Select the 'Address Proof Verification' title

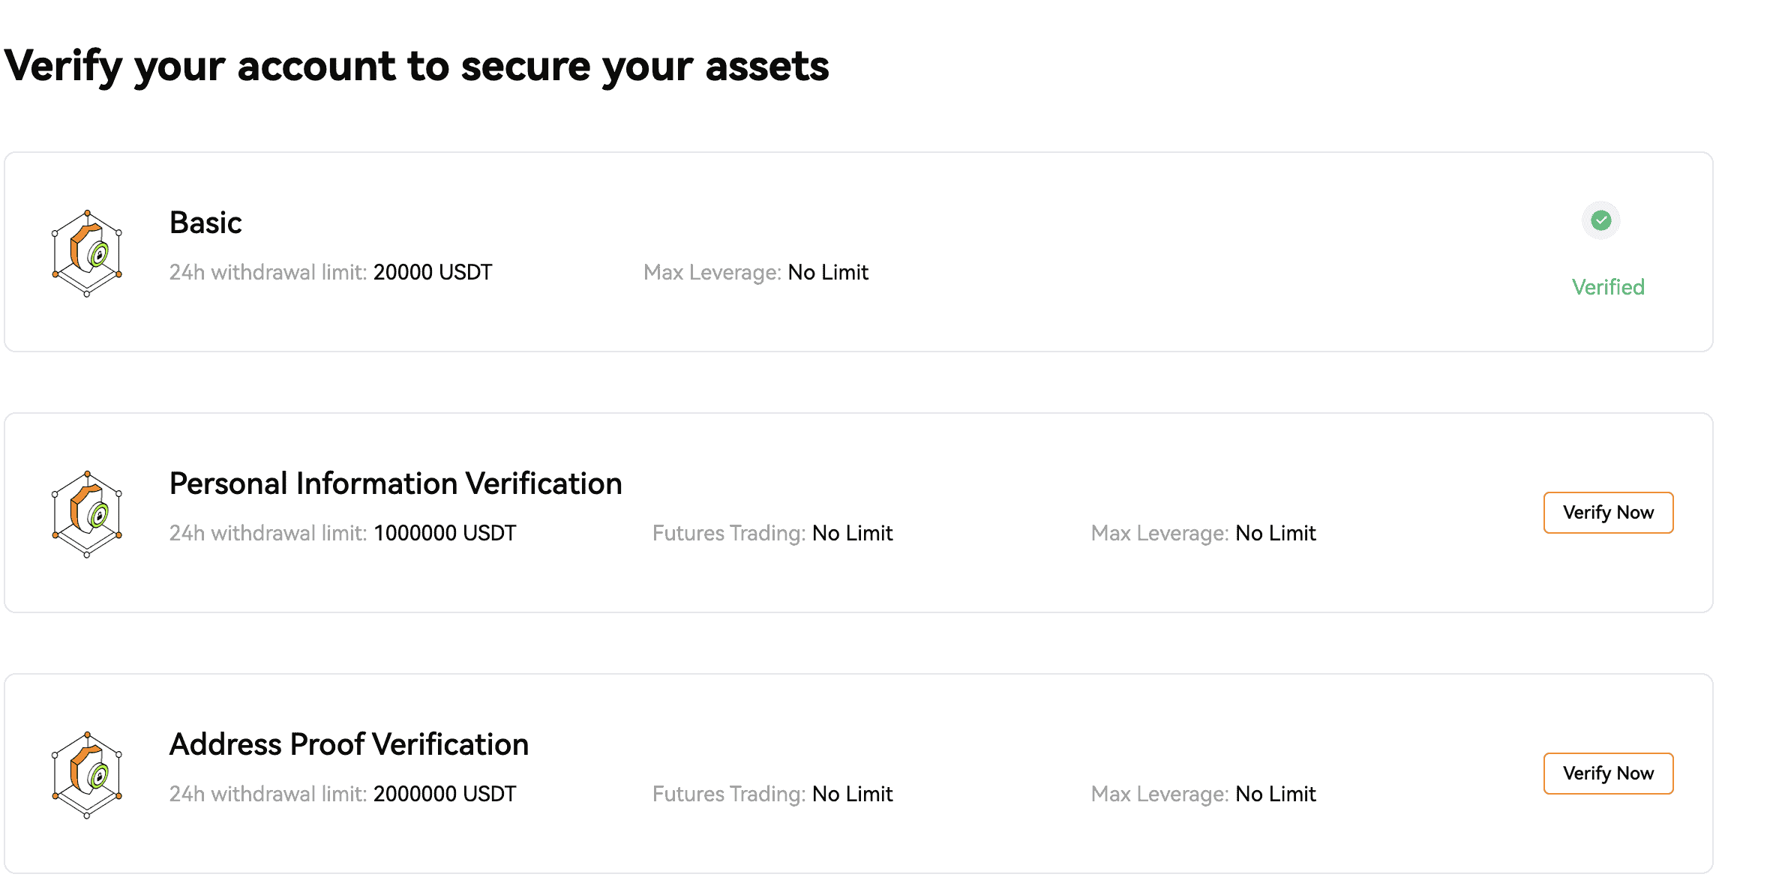(349, 744)
